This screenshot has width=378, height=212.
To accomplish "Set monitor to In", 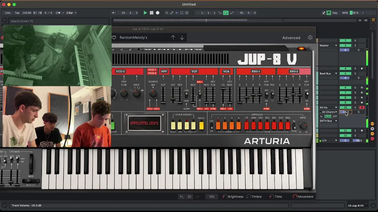I will point(322,116).
